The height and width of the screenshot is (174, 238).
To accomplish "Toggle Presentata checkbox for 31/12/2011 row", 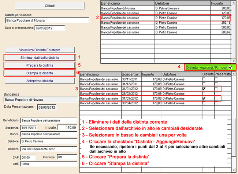I will pyautogui.click(x=216, y=84).
